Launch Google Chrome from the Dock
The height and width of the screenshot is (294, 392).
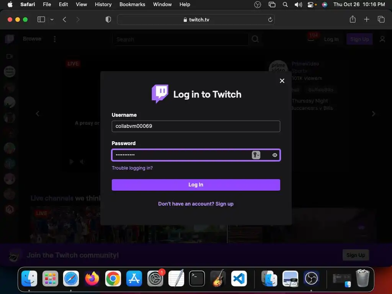(x=113, y=279)
